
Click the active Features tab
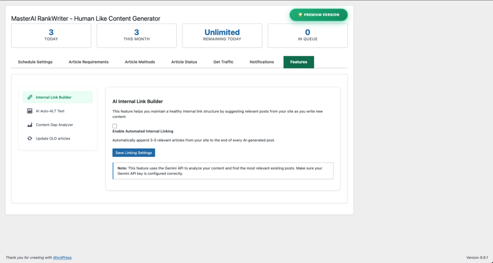(299, 62)
